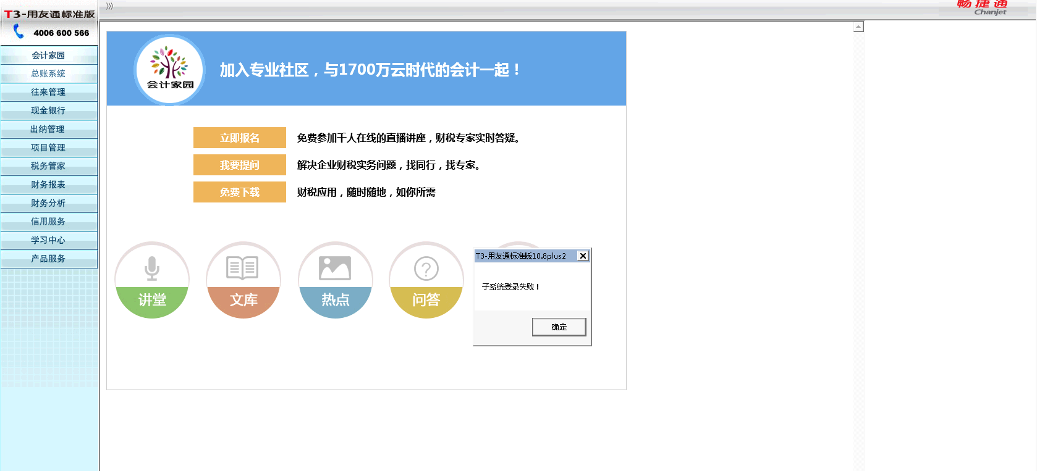Image resolution: width=1037 pixels, height=471 pixels.
Task: Click the 会计家园 tree logo
Action: tap(170, 69)
